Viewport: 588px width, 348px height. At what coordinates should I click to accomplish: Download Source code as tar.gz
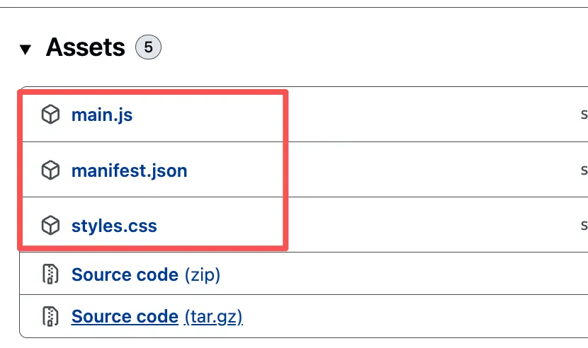tap(125, 315)
